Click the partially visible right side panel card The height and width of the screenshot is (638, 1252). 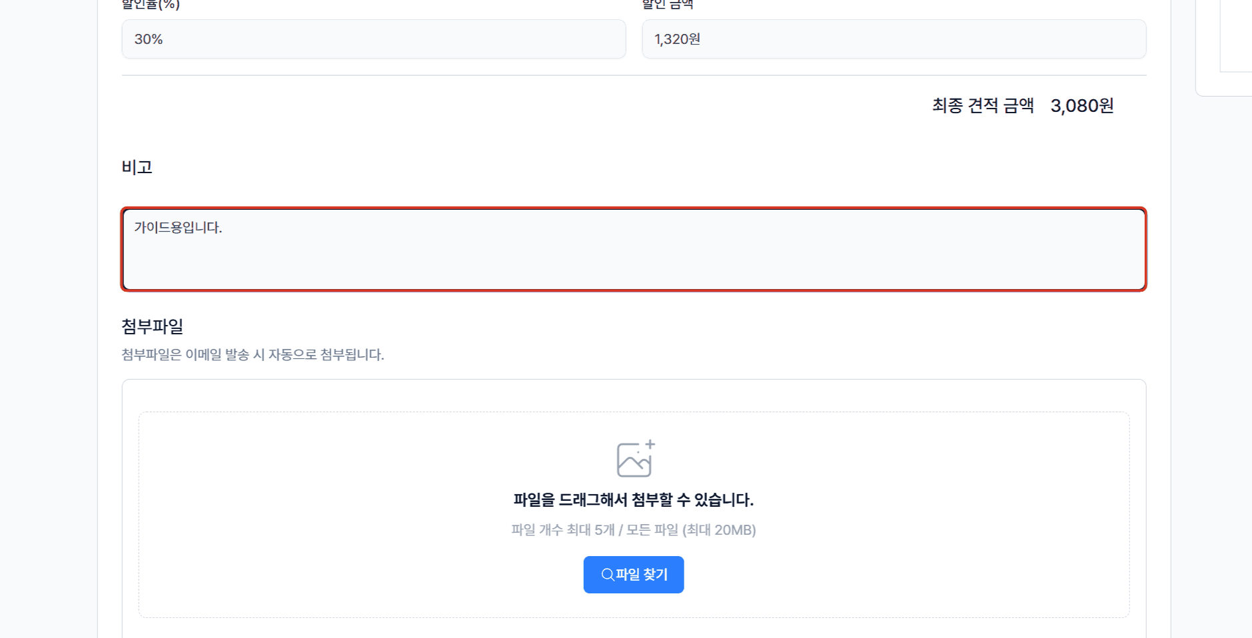(x=1224, y=48)
